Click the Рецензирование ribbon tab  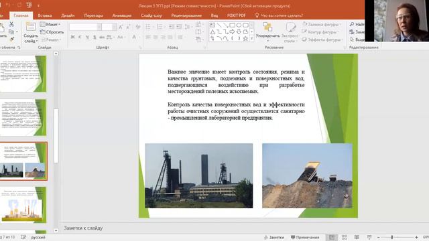coord(186,15)
